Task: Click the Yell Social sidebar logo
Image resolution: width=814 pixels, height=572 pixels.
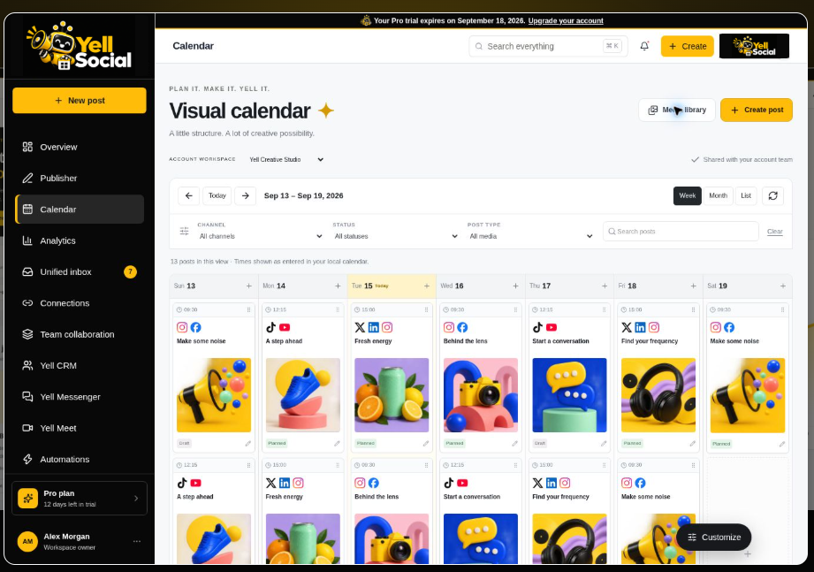Action: tap(79, 46)
